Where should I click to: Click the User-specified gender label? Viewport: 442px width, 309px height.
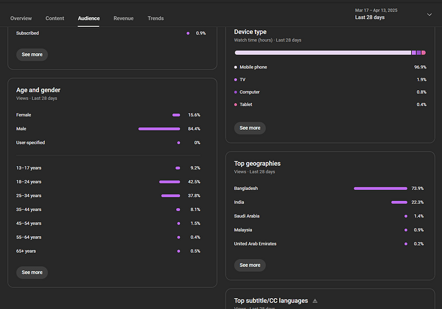(x=31, y=143)
